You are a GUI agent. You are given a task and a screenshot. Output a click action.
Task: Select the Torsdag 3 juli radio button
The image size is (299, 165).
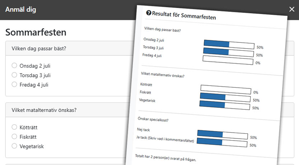pos(14,75)
